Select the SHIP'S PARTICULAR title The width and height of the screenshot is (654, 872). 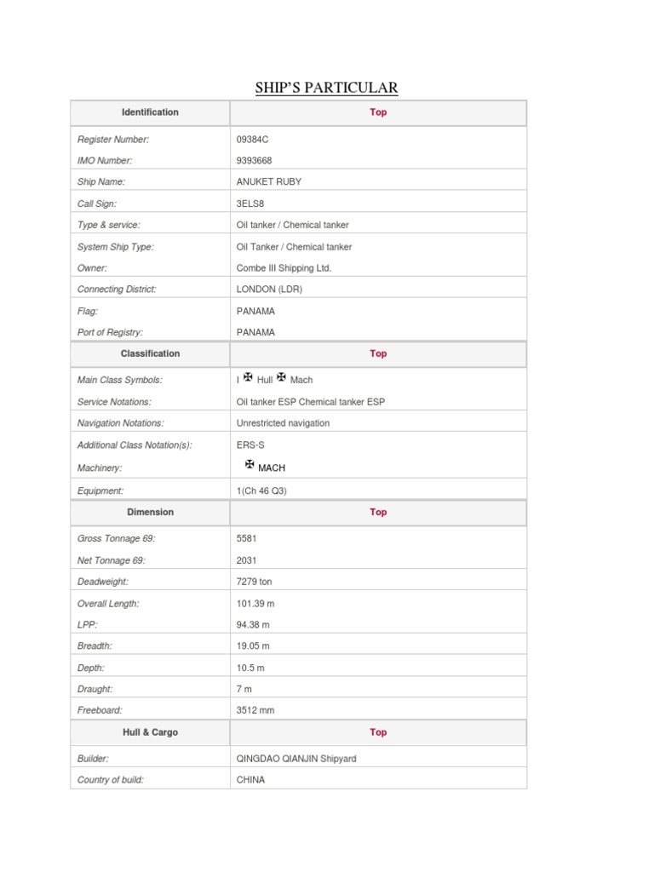tap(326, 88)
